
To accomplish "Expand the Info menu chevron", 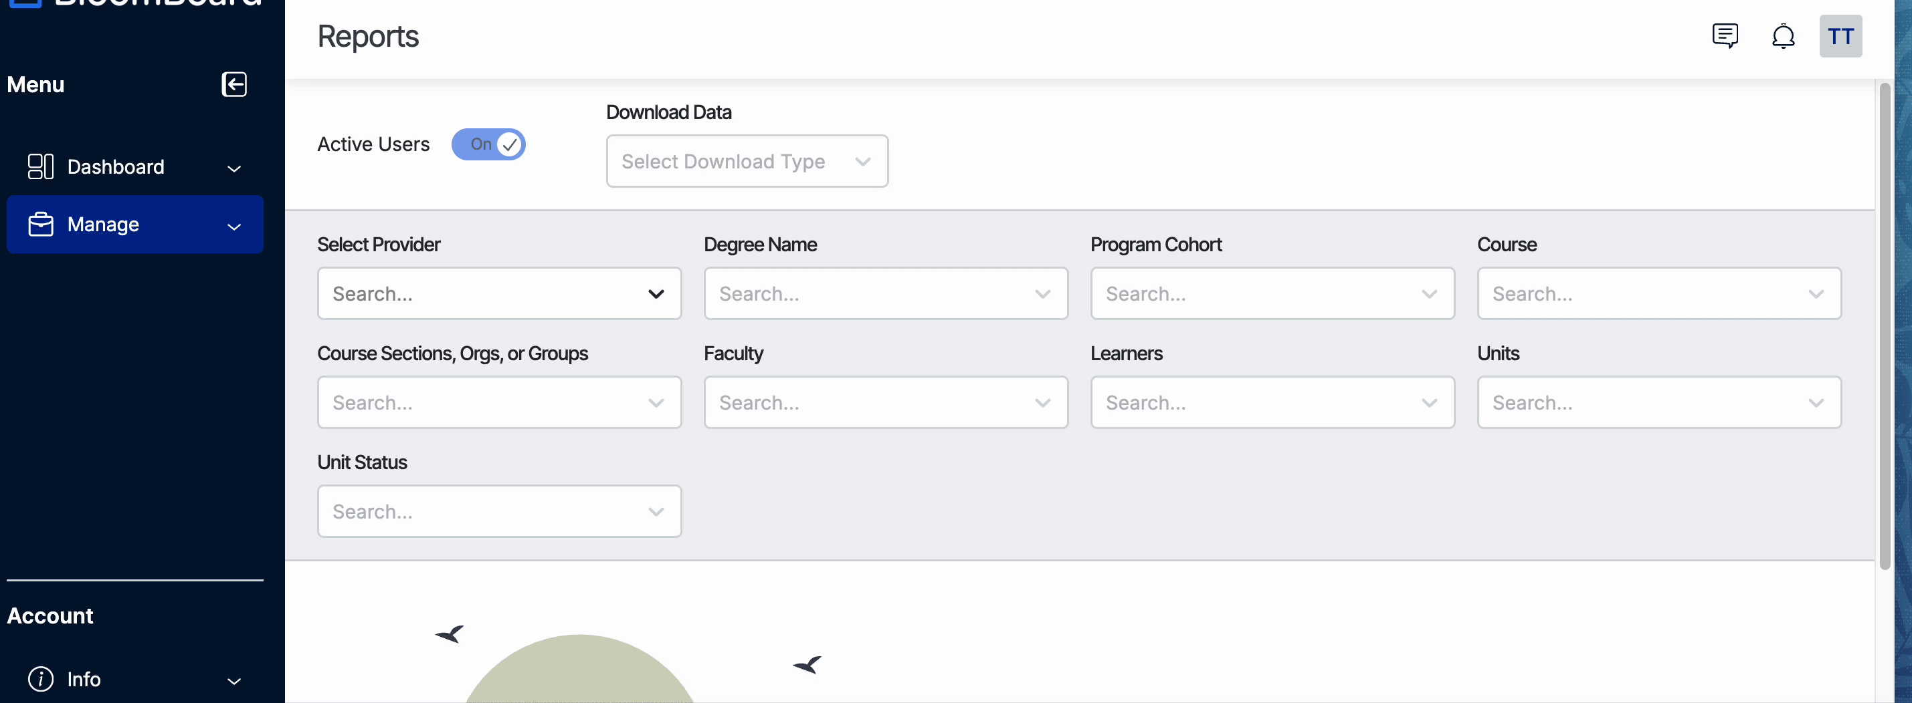I will 233,681.
